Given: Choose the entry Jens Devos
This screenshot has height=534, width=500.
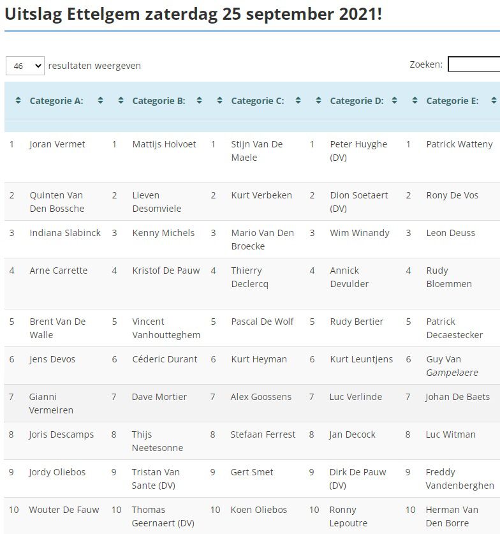Looking at the screenshot, I should point(52,359).
